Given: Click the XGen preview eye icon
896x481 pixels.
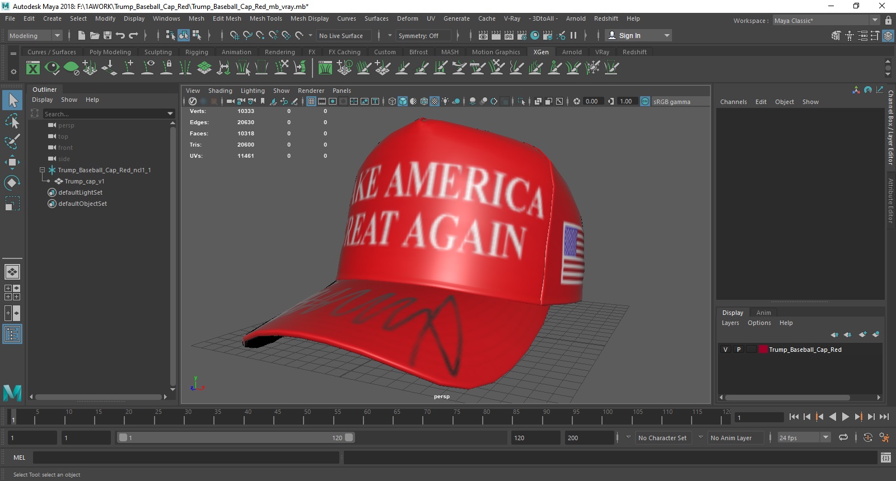Looking at the screenshot, I should (x=52, y=68).
